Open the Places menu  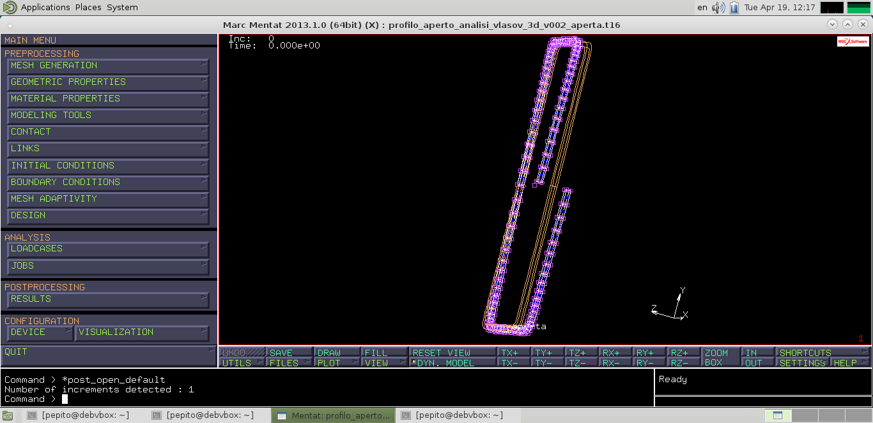coord(88,7)
